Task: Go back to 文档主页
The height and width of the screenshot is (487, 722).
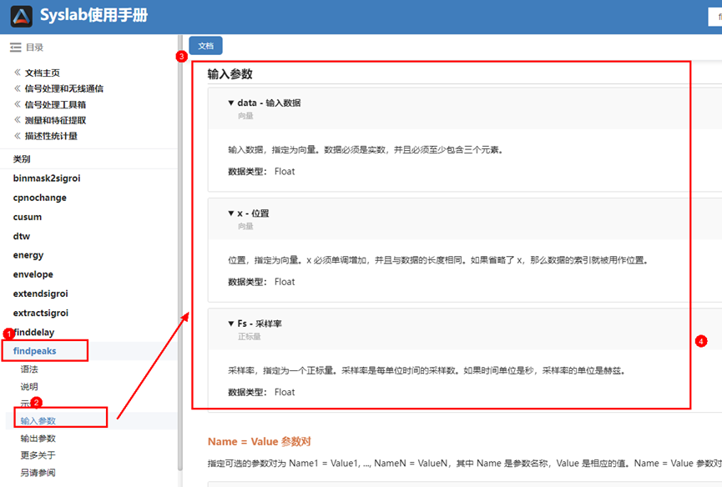Action: pos(43,73)
